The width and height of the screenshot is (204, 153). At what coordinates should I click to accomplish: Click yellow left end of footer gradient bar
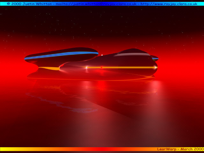click(10, 149)
